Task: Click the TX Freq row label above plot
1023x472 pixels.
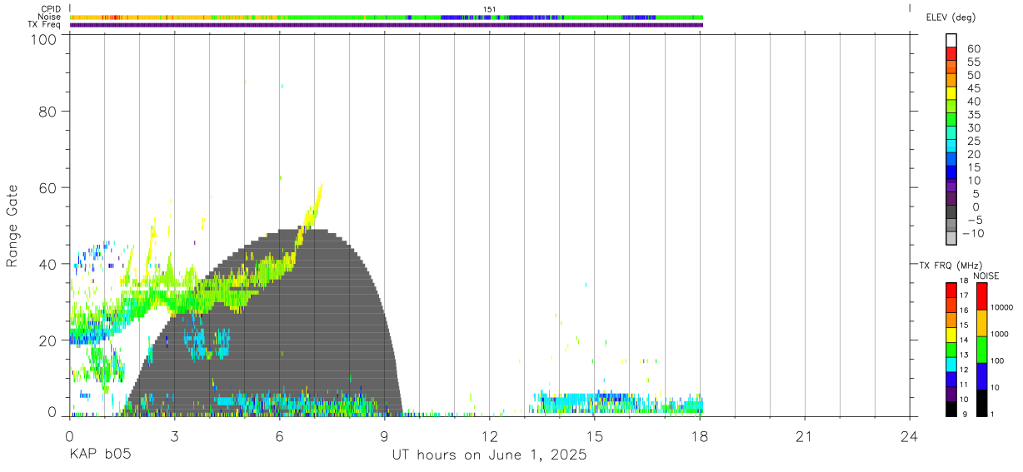Action: coord(45,25)
